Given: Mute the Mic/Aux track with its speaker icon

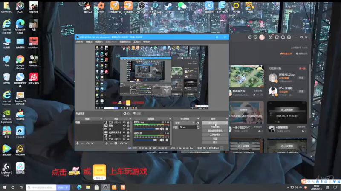Looking at the screenshot, I should point(162,129).
